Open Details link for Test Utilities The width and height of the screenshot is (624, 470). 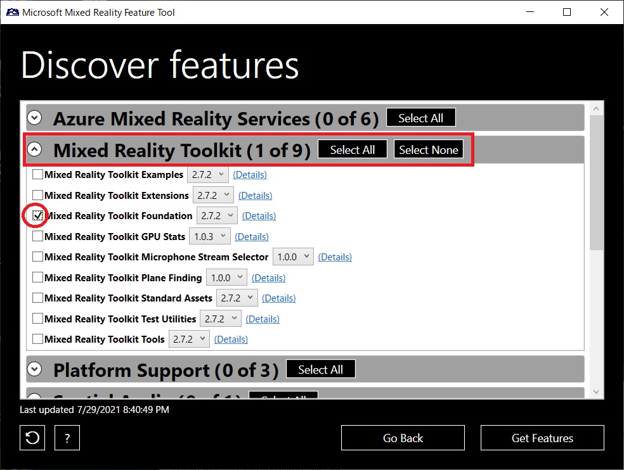[x=263, y=319]
